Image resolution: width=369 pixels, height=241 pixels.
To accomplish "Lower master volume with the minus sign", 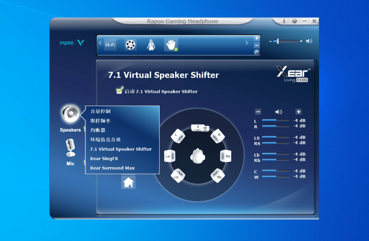I will click(x=271, y=41).
